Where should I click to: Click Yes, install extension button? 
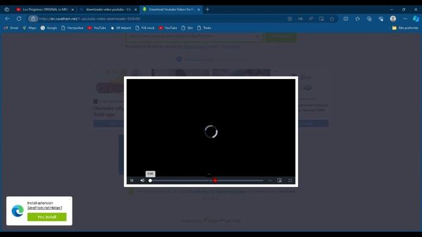[x=47, y=217]
